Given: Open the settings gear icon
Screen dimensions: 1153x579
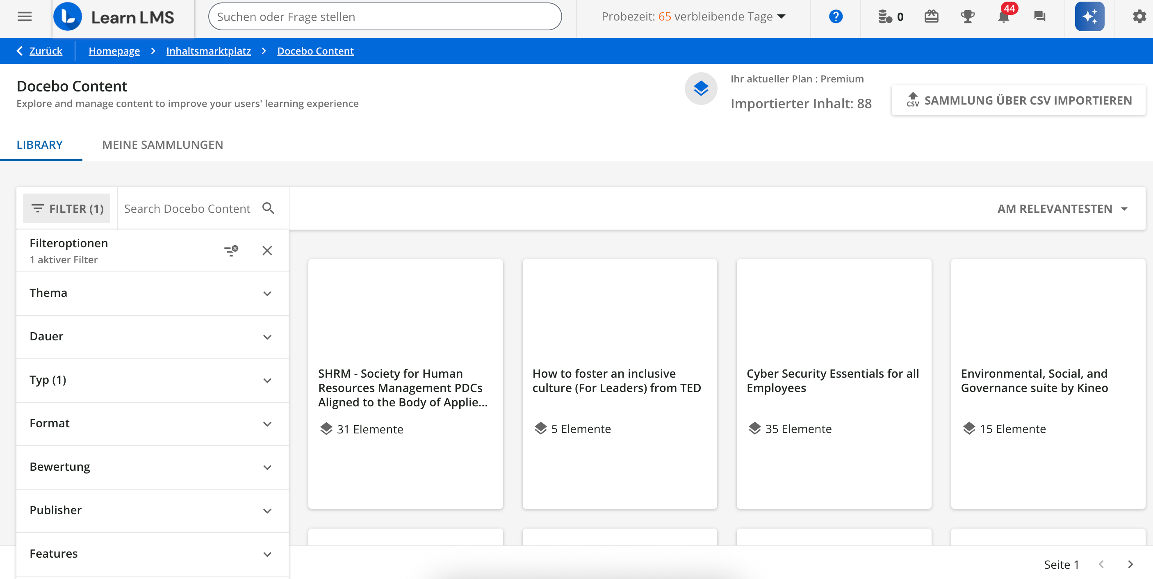Looking at the screenshot, I should (x=1139, y=17).
